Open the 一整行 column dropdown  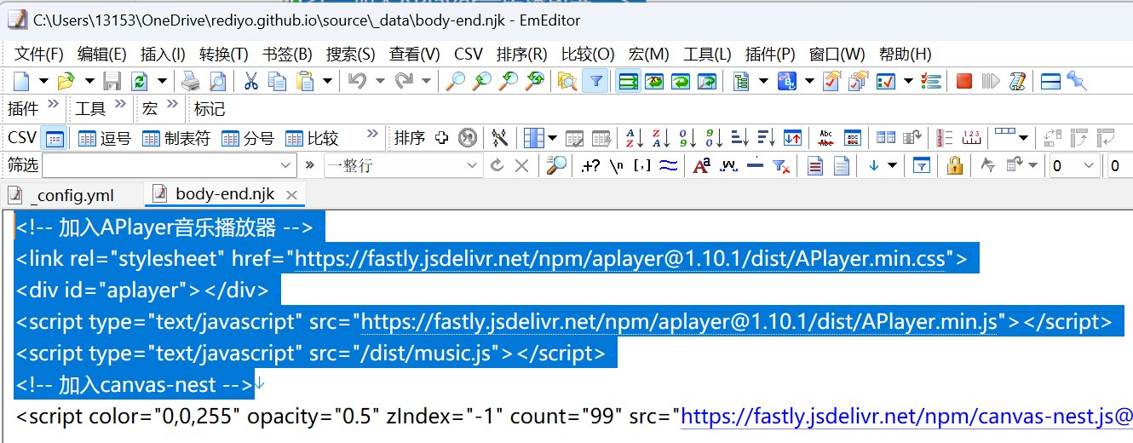(472, 165)
